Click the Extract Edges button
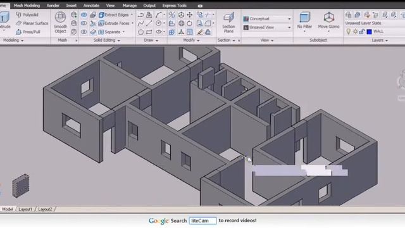 (114, 15)
